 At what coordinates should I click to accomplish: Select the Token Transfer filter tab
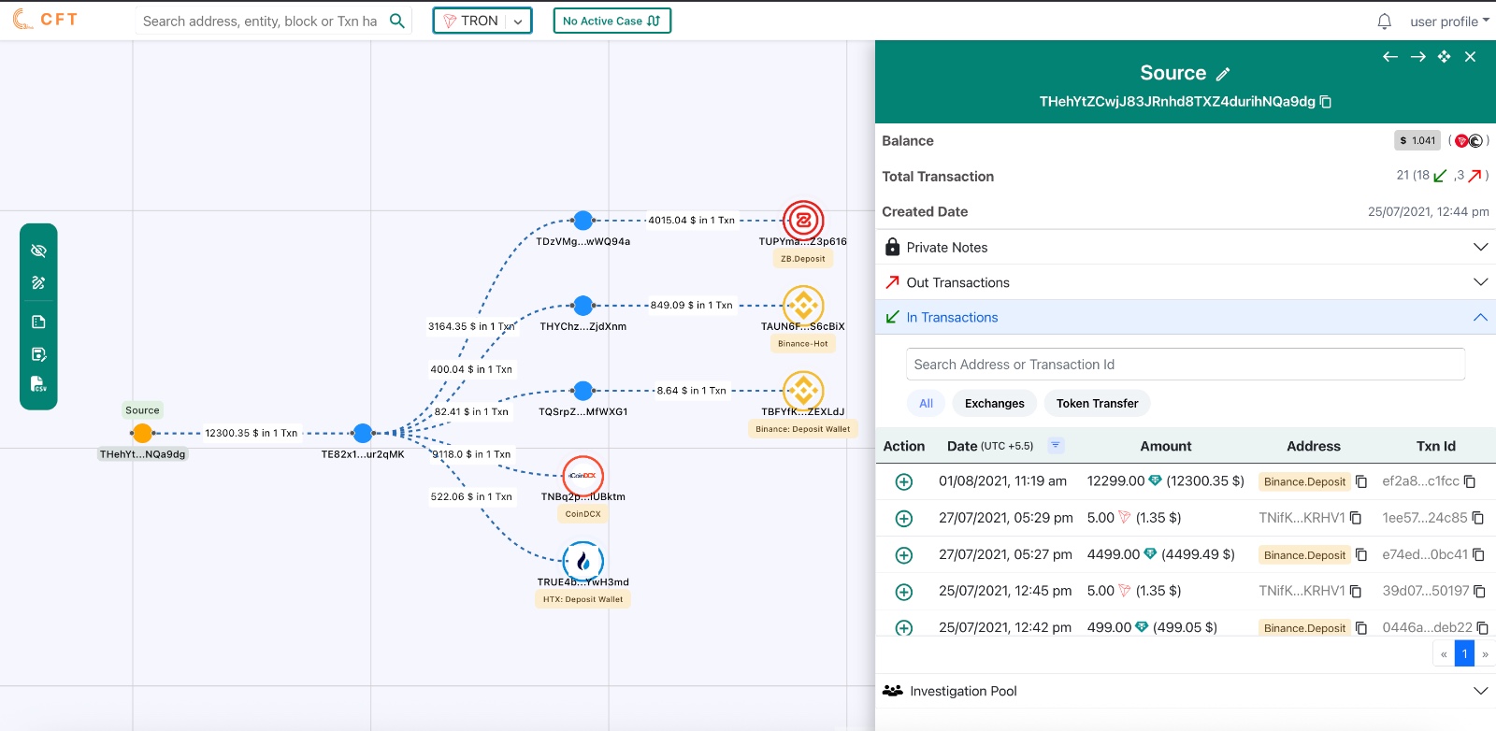coord(1097,404)
